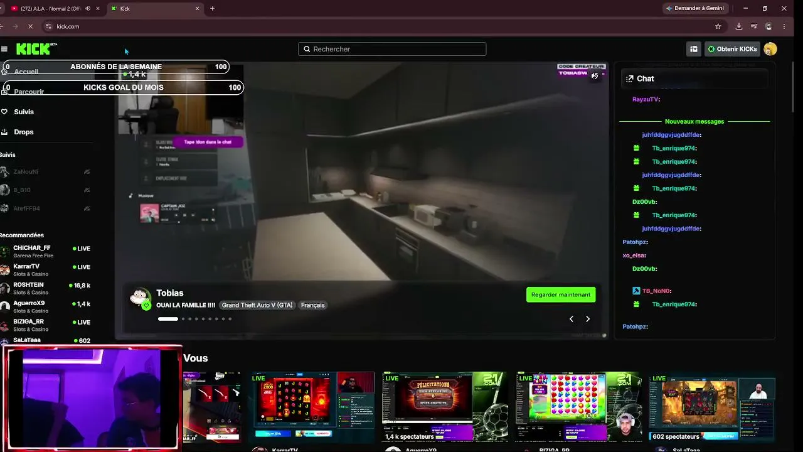Open the candy slots live stream thumbnail
The height and width of the screenshot is (452, 803).
[579, 406]
